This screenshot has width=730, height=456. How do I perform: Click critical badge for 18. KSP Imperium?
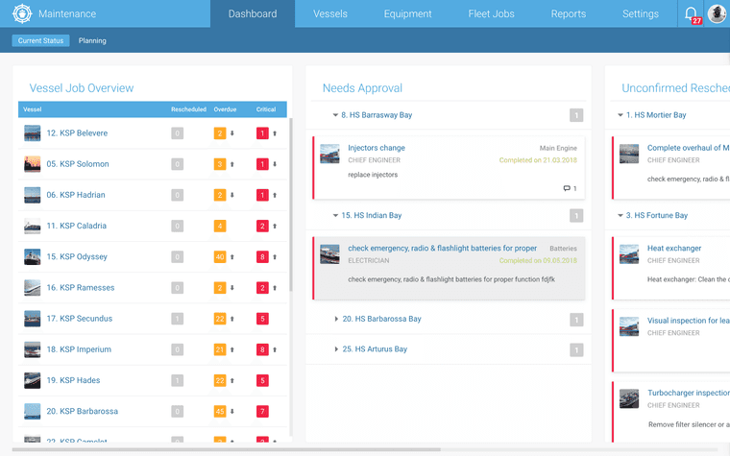(x=262, y=349)
